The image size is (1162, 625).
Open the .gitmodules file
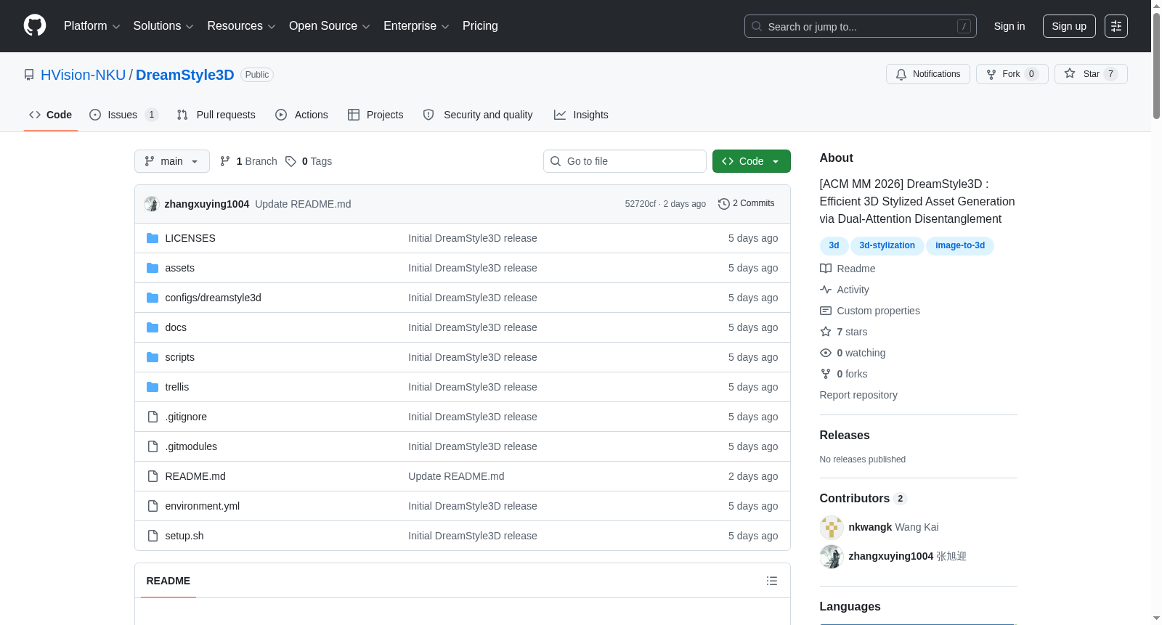click(x=191, y=446)
